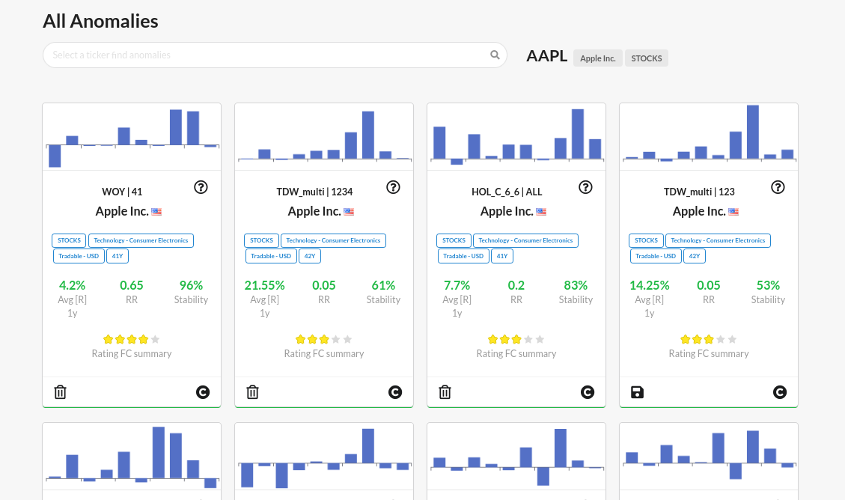The image size is (845, 500).
Task: Click the US flag on HOL_C_6_6 | ALL card
Action: coord(541,212)
